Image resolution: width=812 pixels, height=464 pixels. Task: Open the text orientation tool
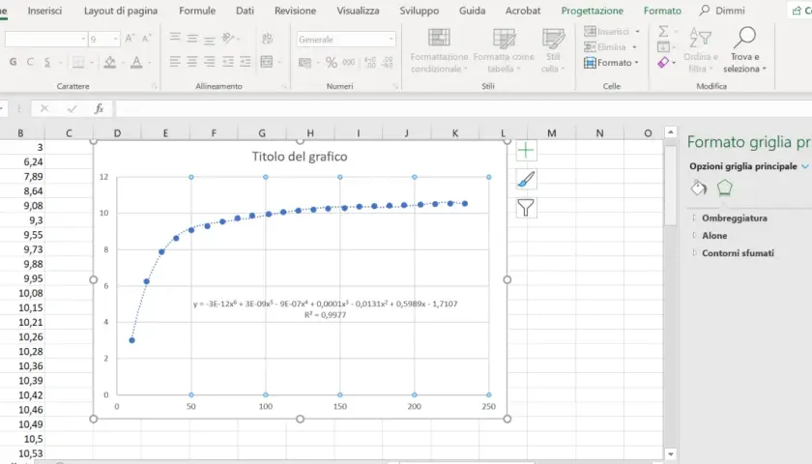point(228,38)
